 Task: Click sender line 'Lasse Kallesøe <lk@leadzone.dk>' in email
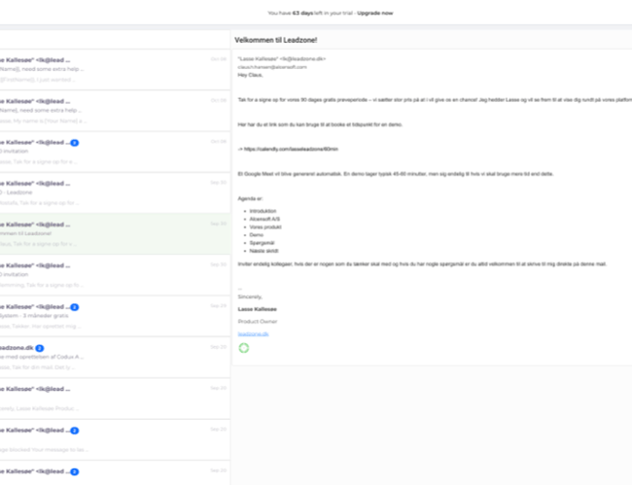(x=281, y=59)
